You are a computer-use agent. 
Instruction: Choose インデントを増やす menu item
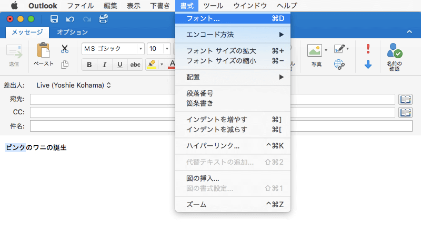coord(233,120)
